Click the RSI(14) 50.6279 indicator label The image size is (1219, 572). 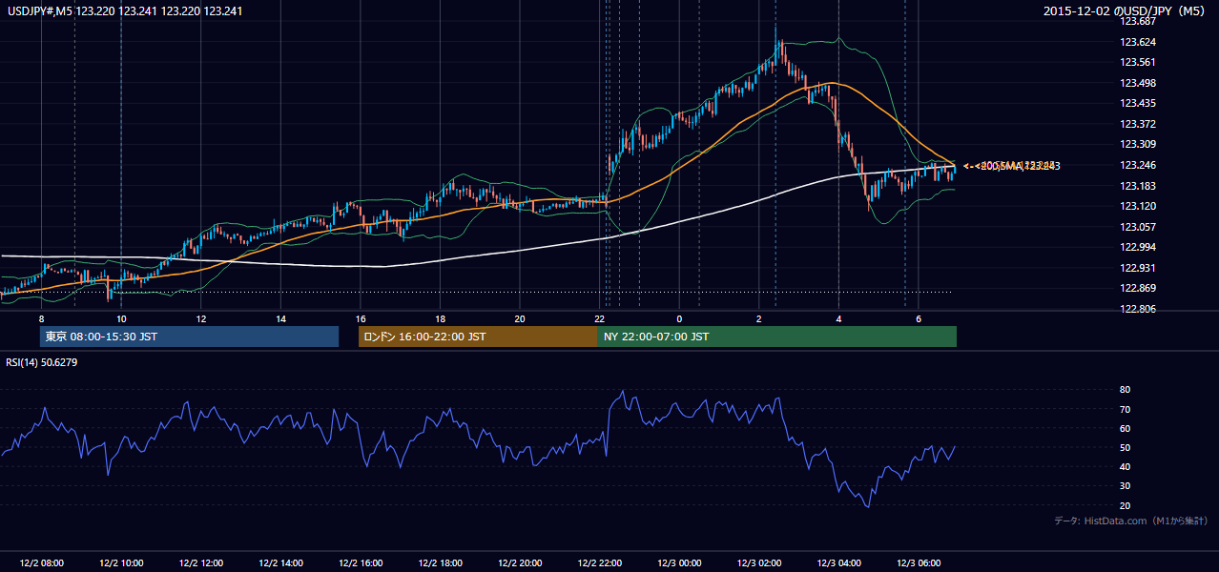[43, 362]
